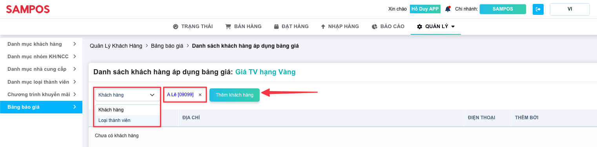Switch language with the VI selector
The width and height of the screenshot is (597, 147).
point(570,9)
